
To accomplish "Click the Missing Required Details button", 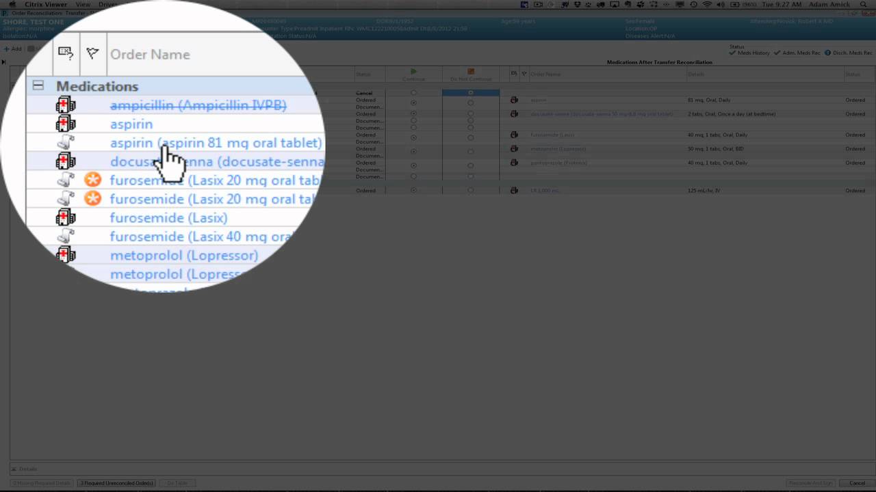I will point(42,483).
